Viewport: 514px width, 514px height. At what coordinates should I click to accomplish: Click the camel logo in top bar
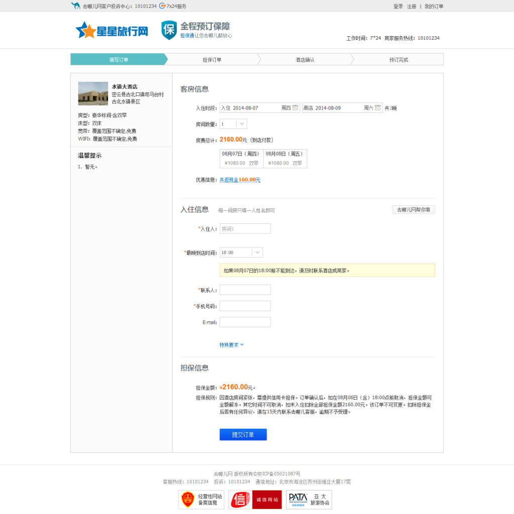tap(75, 6)
